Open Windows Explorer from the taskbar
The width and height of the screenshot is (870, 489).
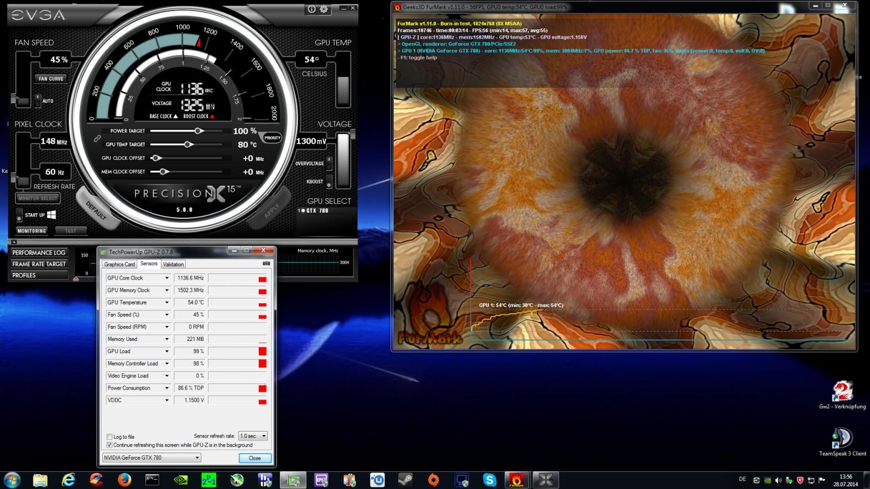point(40,480)
